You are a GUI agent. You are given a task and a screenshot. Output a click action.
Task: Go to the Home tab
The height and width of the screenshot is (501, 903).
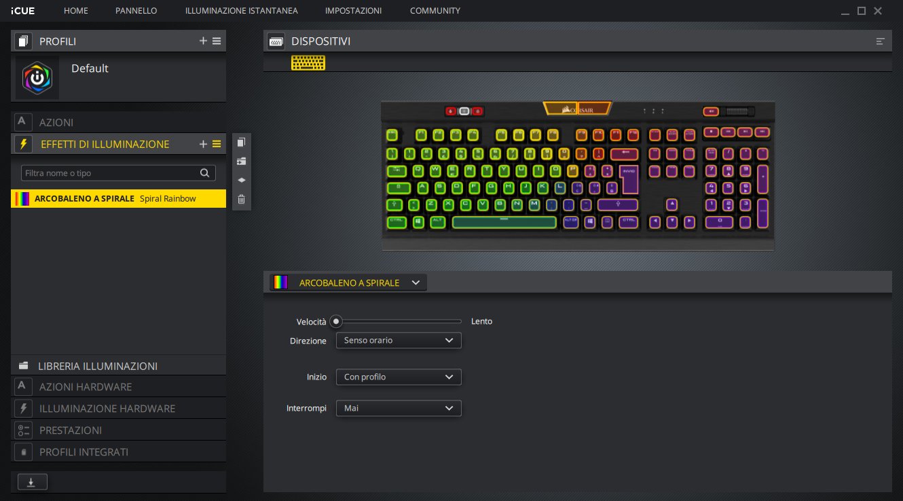tap(76, 11)
